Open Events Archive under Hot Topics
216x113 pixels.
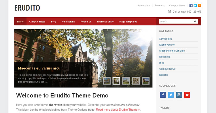tap(167, 45)
